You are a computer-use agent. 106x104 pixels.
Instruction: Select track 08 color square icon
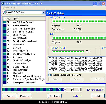[5, 44]
